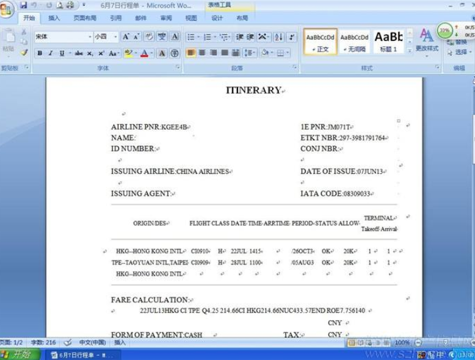Screen dimensions: 475x360
Task: Click the 更改样式 change styles button
Action: click(x=427, y=41)
